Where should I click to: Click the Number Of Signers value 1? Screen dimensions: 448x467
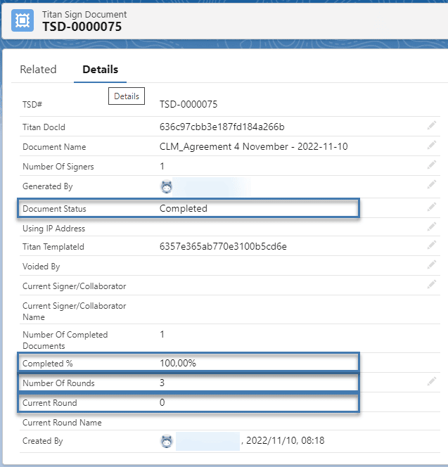(x=162, y=166)
